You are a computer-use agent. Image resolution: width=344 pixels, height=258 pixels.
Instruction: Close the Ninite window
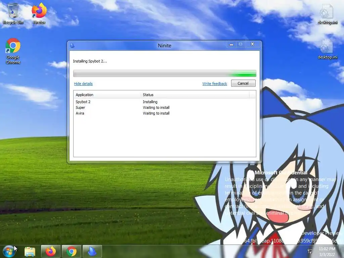click(253, 44)
